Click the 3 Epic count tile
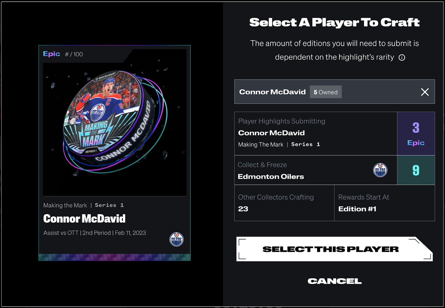The image size is (445, 308). coord(416,133)
